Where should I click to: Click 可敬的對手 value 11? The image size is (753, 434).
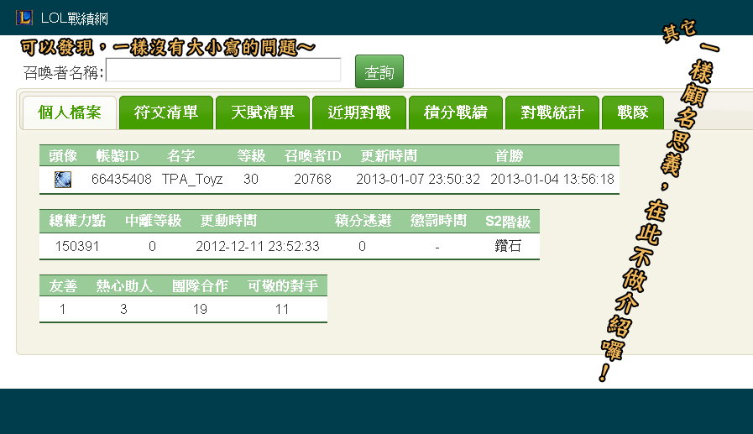click(x=282, y=309)
